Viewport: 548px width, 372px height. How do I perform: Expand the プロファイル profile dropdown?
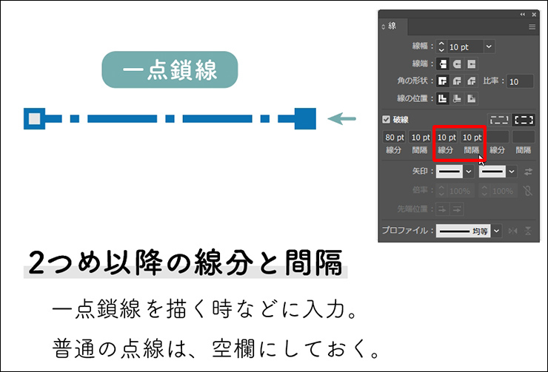(x=497, y=231)
